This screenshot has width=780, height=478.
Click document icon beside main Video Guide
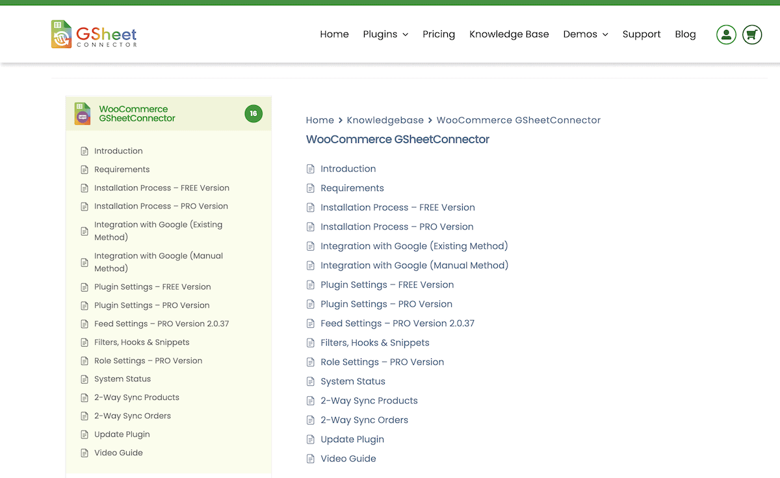pos(311,459)
